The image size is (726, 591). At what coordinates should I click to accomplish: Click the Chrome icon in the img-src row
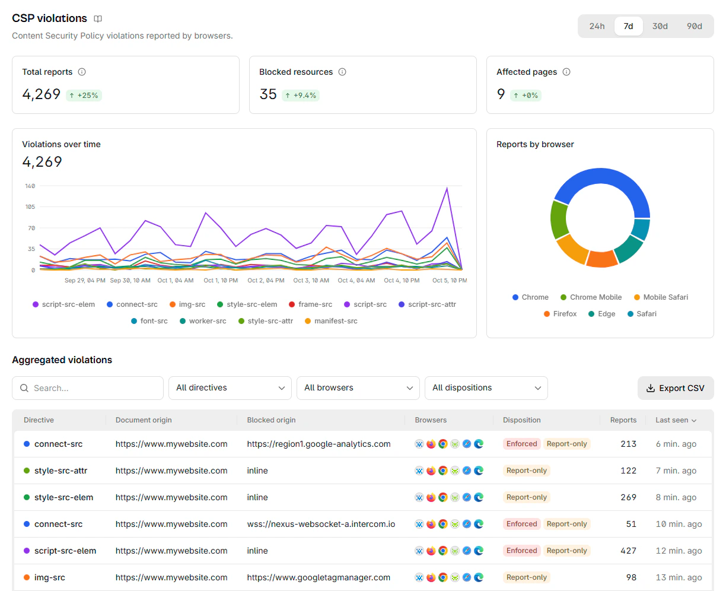click(443, 577)
